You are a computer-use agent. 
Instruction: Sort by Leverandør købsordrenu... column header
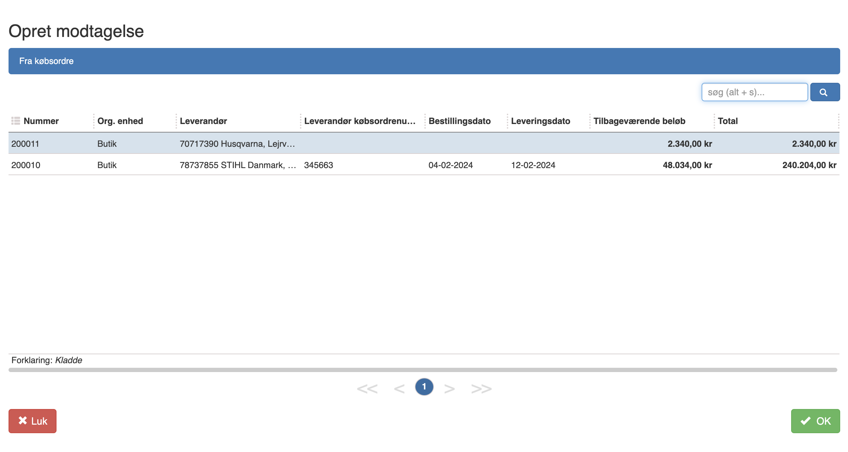pyautogui.click(x=360, y=121)
